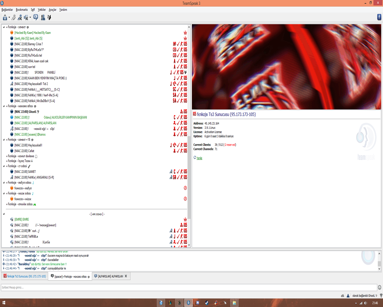Open Steam from the taskbar

[x=206, y=303]
